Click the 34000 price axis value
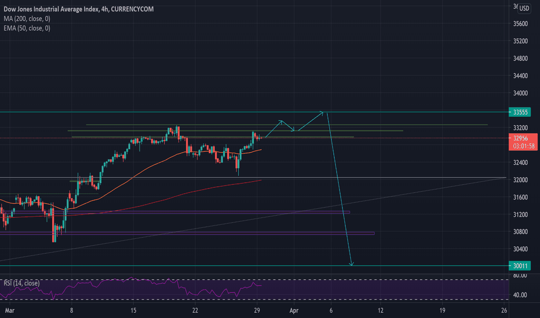This screenshot has height=318, width=540. coord(520,93)
